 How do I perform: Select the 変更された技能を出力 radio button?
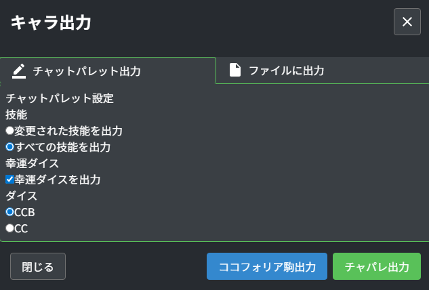(x=10, y=131)
